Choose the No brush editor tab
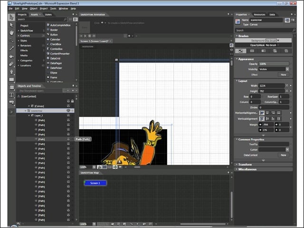The image size is (304, 228). pos(241,51)
